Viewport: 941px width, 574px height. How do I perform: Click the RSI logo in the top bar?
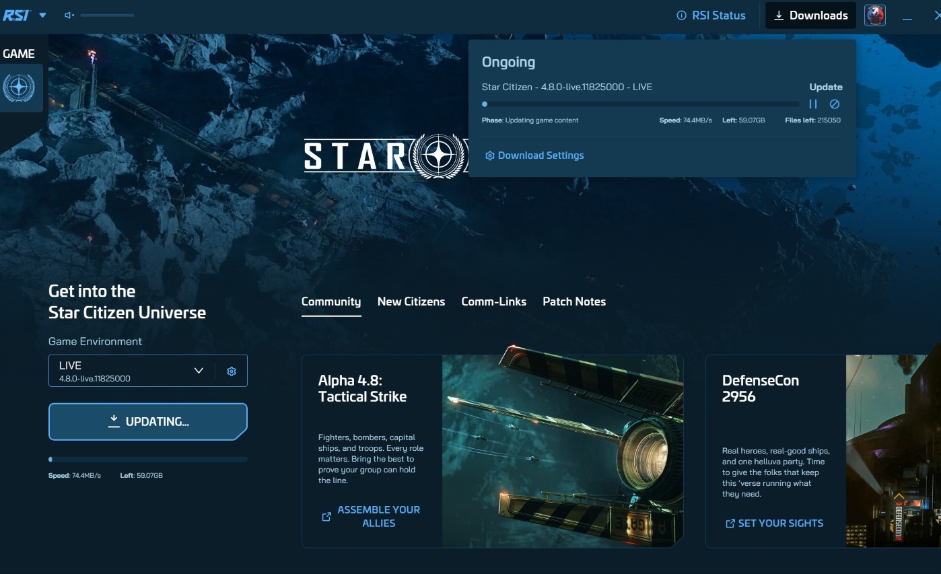point(16,15)
